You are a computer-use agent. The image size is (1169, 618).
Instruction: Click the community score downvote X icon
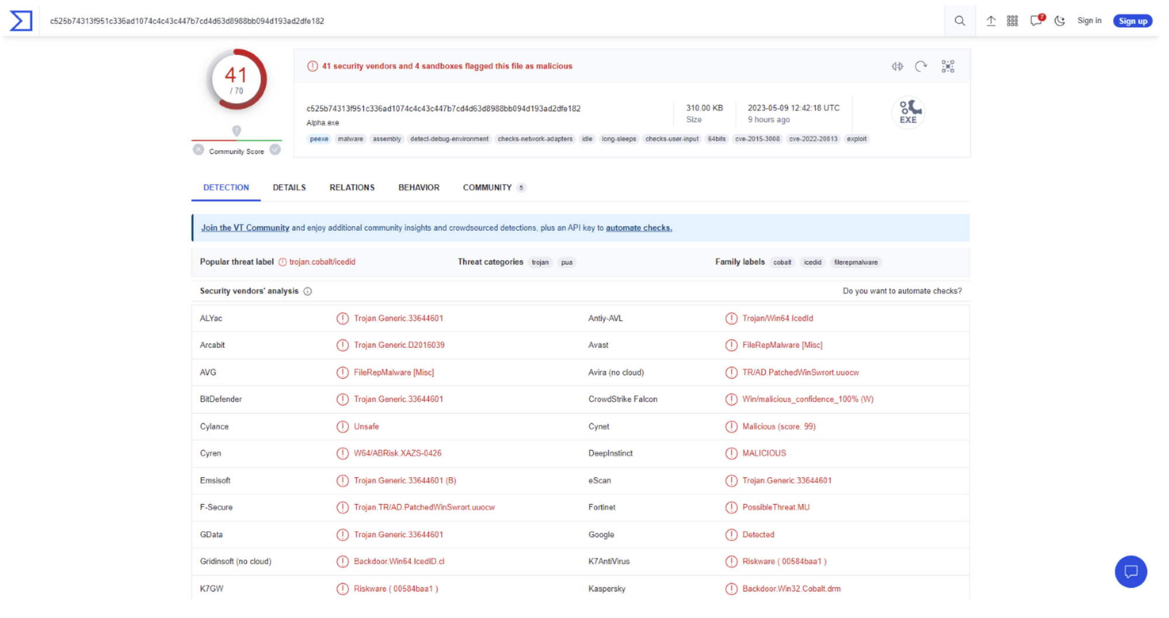(x=199, y=150)
